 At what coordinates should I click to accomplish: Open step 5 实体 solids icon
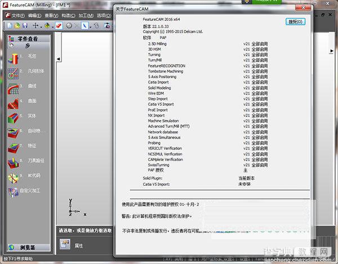click(x=13, y=118)
